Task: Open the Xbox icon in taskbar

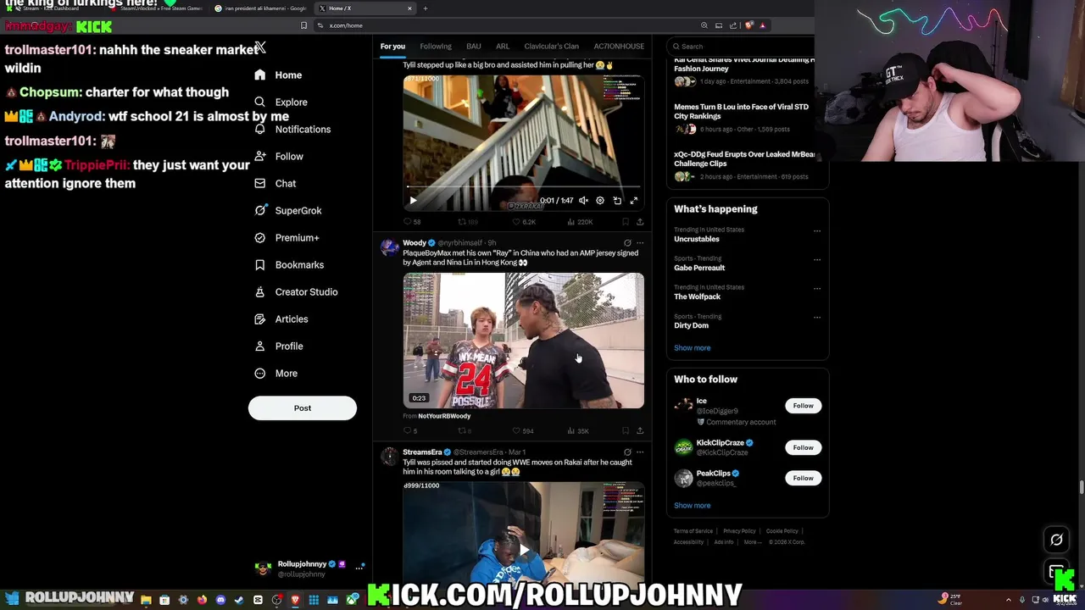Action: 352,600
